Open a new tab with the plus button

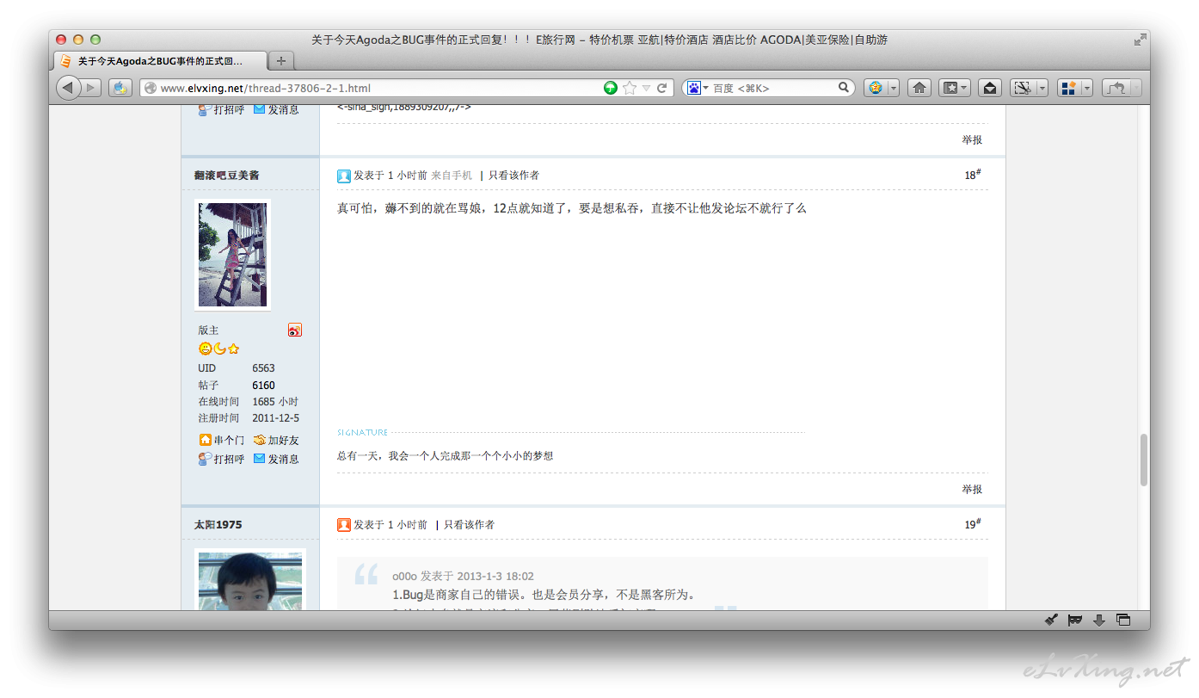click(x=281, y=61)
